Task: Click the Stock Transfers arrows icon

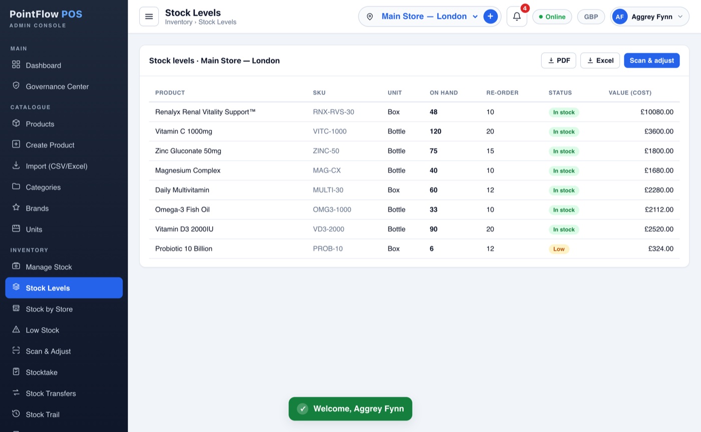Action: click(16, 392)
